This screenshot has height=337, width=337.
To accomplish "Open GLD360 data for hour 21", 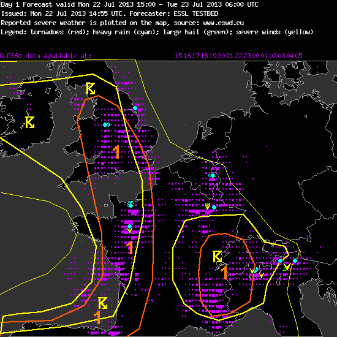I will point(230,56).
